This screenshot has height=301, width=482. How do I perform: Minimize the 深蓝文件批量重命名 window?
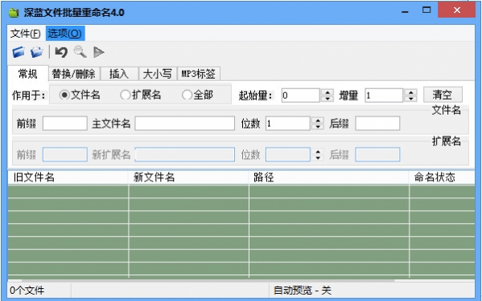(405, 12)
